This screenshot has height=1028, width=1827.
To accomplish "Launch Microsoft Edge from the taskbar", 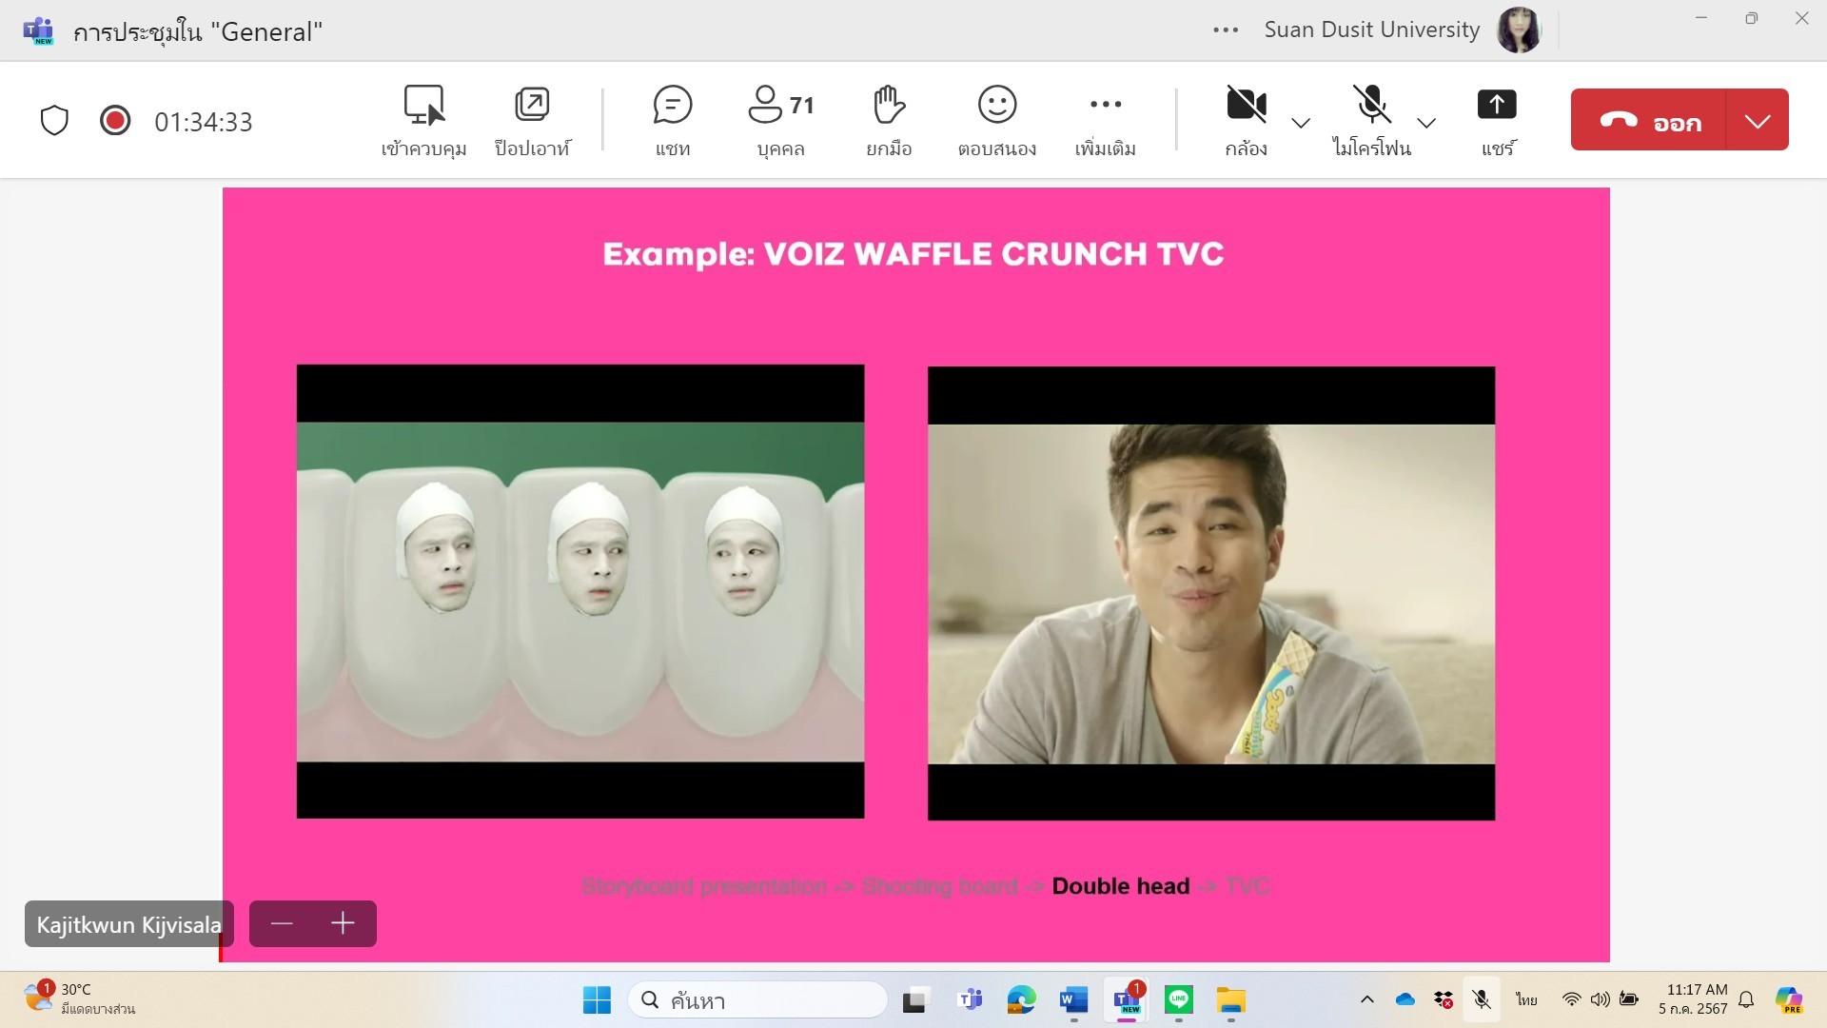I will (x=1021, y=1000).
